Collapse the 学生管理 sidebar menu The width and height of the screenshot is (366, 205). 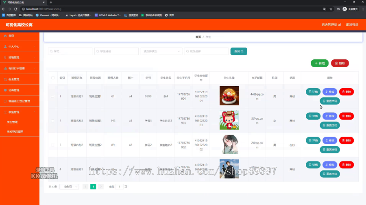pos(20,112)
